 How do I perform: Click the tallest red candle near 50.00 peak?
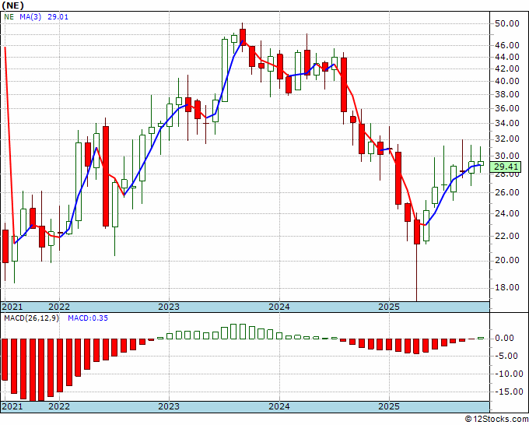coord(243,37)
